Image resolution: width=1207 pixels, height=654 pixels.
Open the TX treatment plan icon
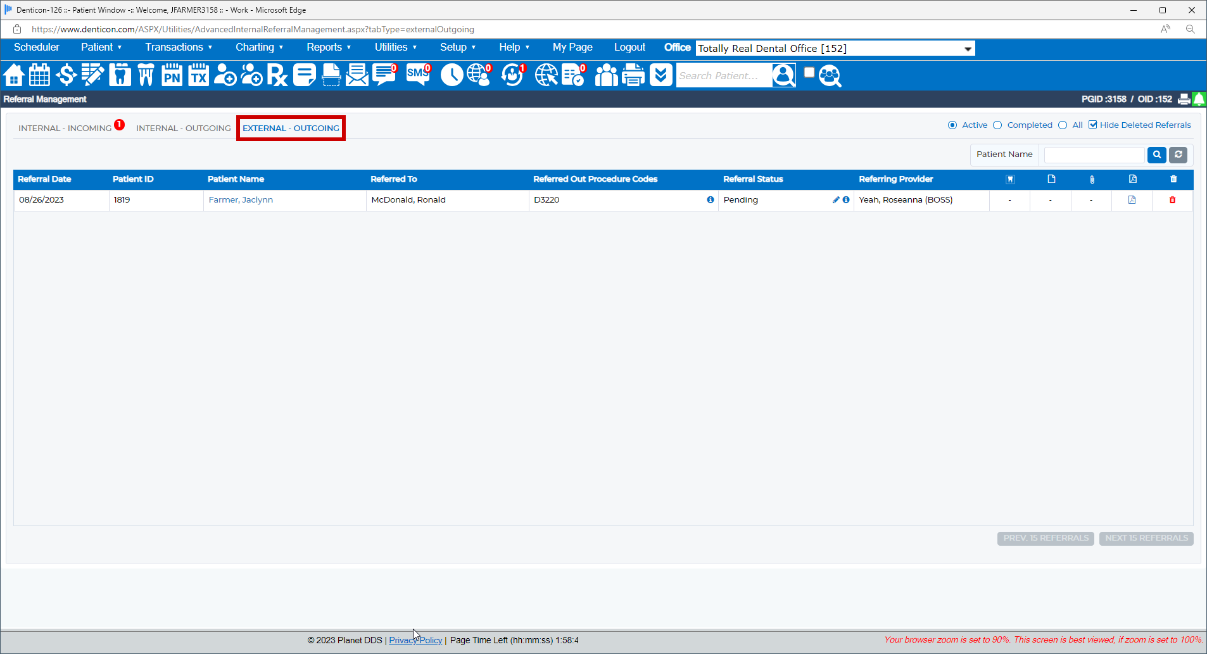pos(198,75)
